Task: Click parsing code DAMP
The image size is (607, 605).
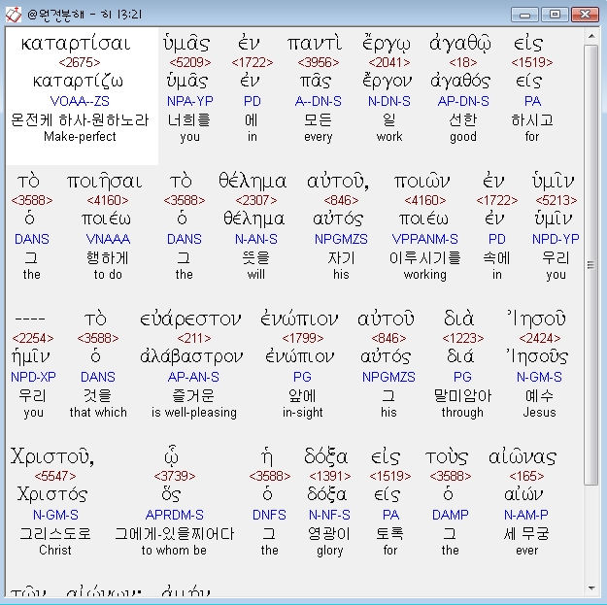Action: [x=451, y=515]
